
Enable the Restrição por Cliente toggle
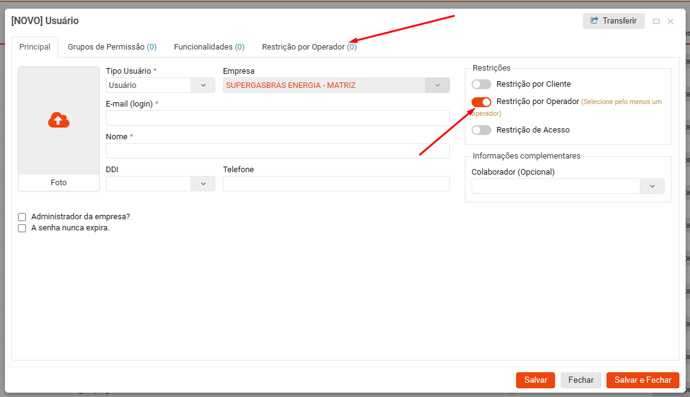coord(481,84)
